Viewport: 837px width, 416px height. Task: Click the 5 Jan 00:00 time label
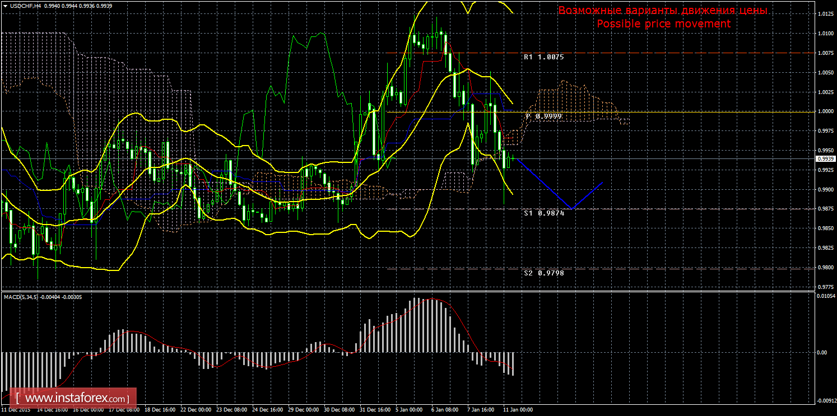409,410
